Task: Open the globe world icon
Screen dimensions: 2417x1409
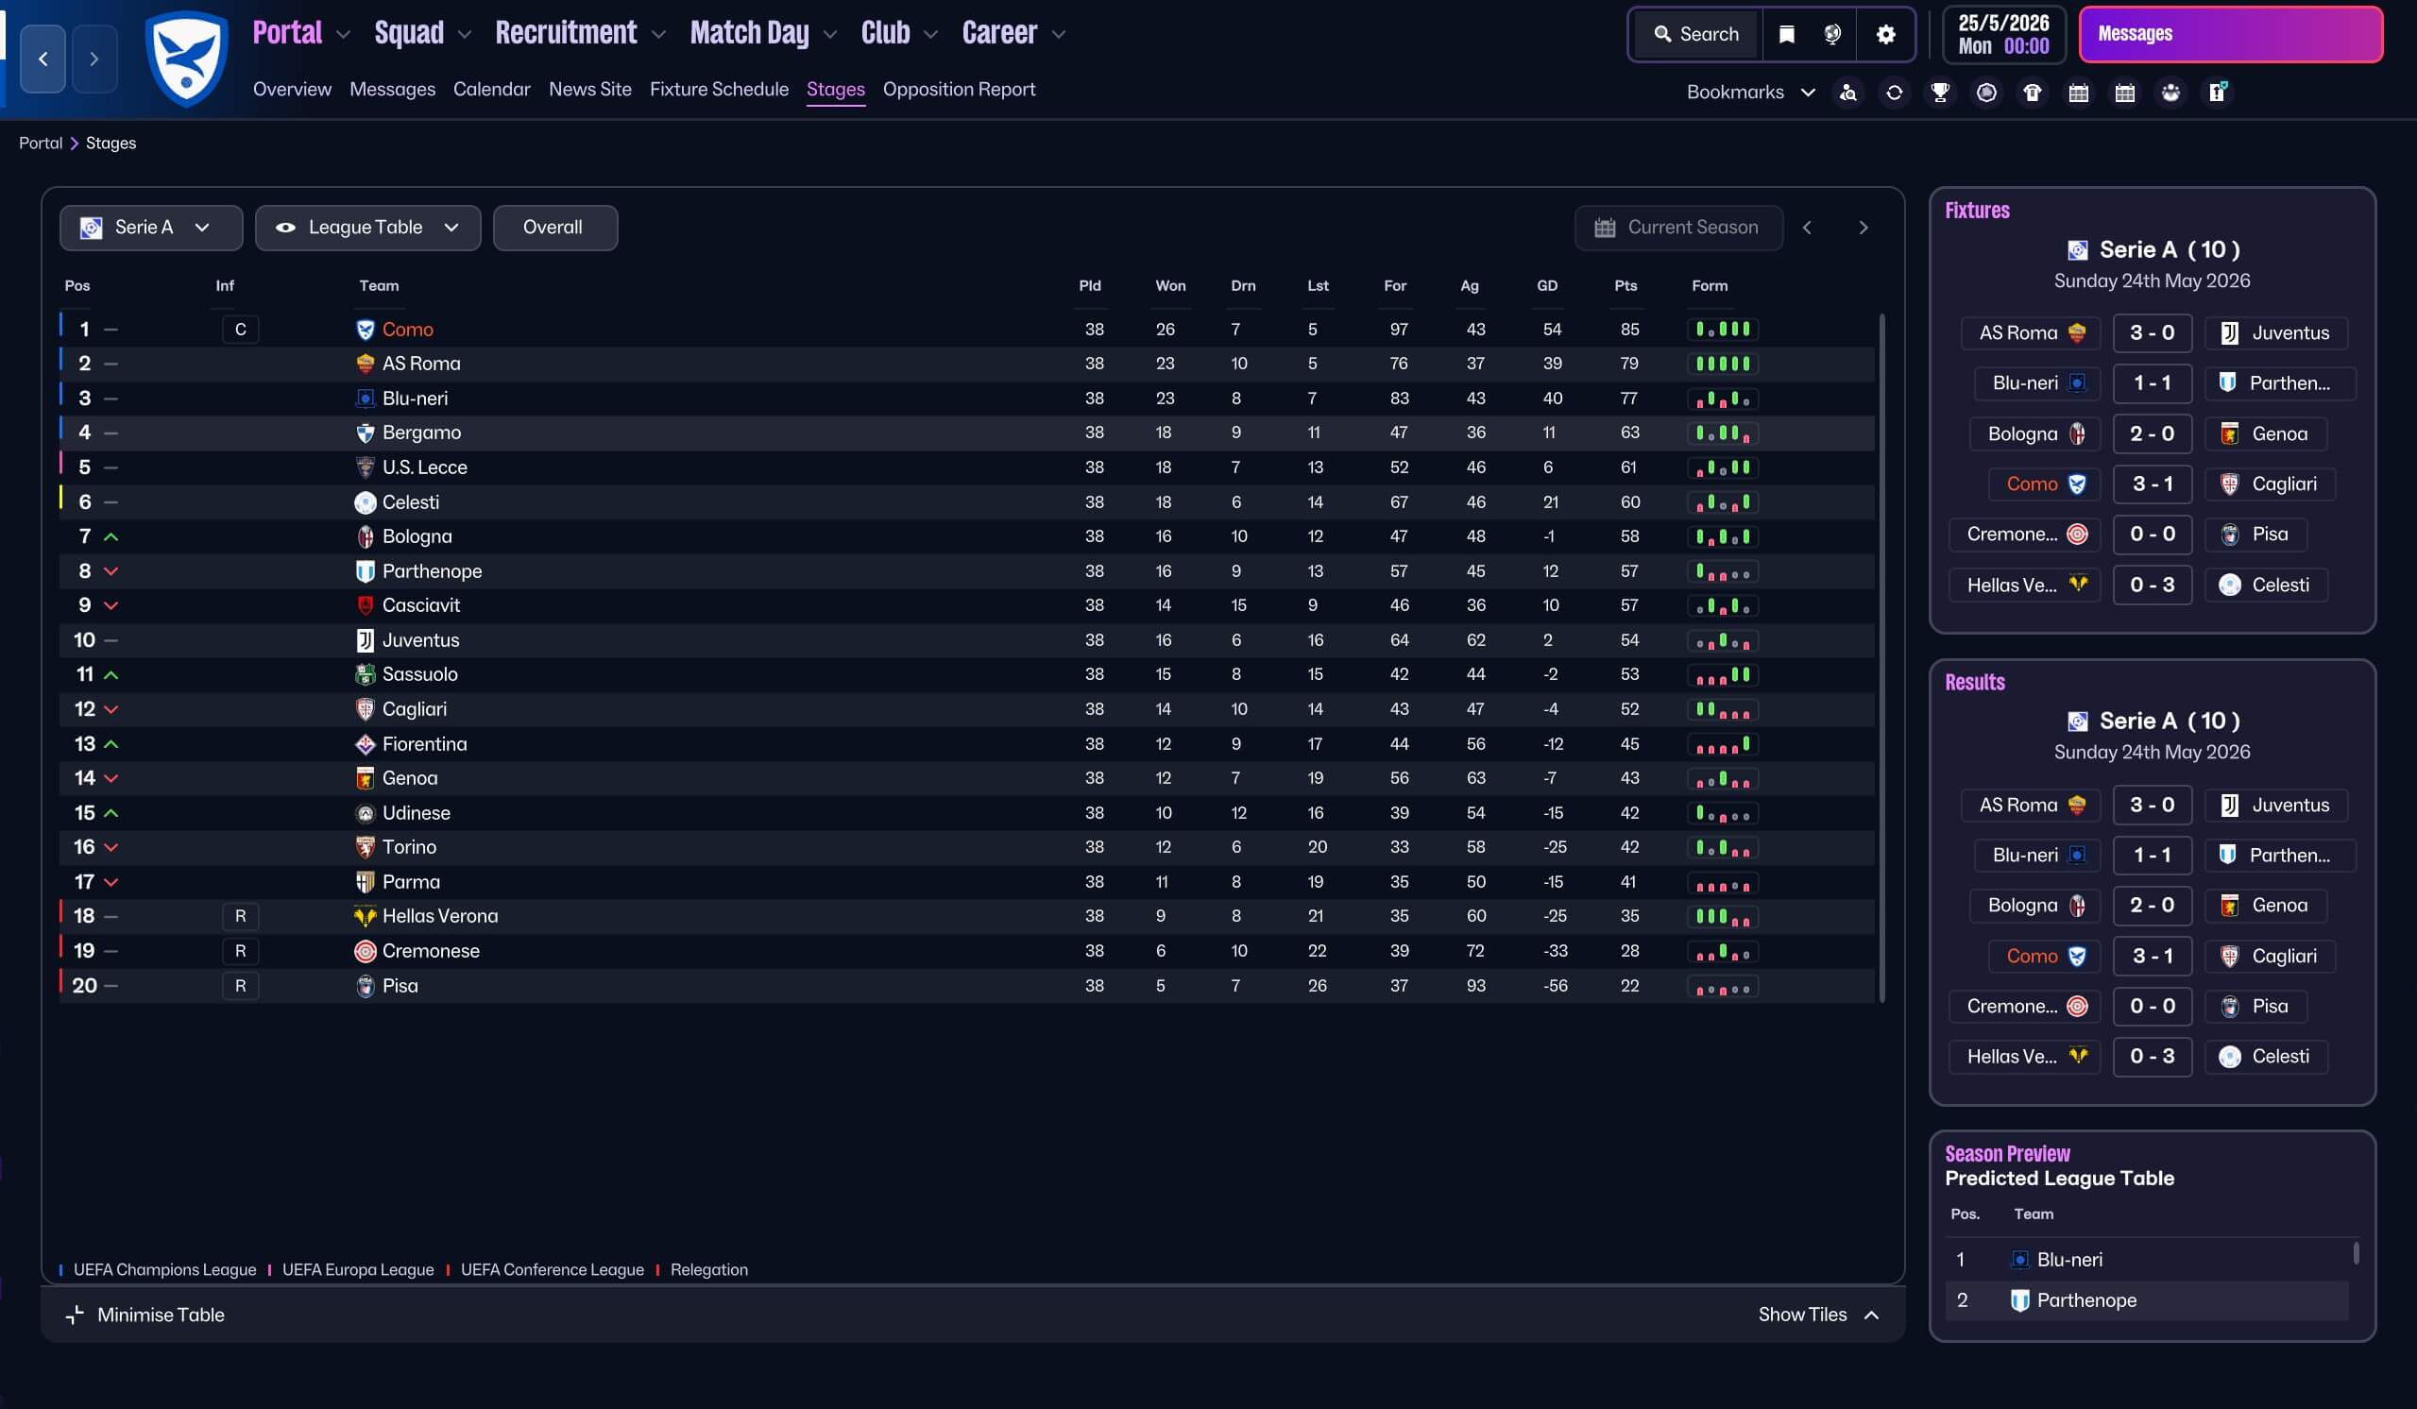Action: 1832,35
